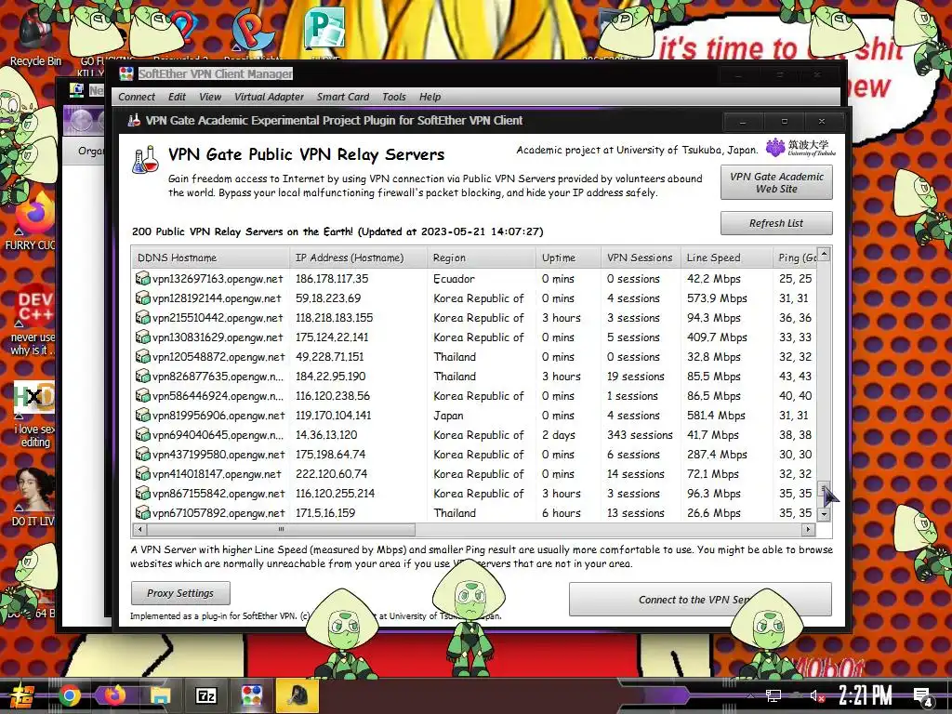Click the Refresh List button
This screenshot has width=952, height=714.
[x=776, y=223]
